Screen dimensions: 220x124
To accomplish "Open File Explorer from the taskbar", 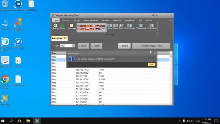I will (28, 121).
